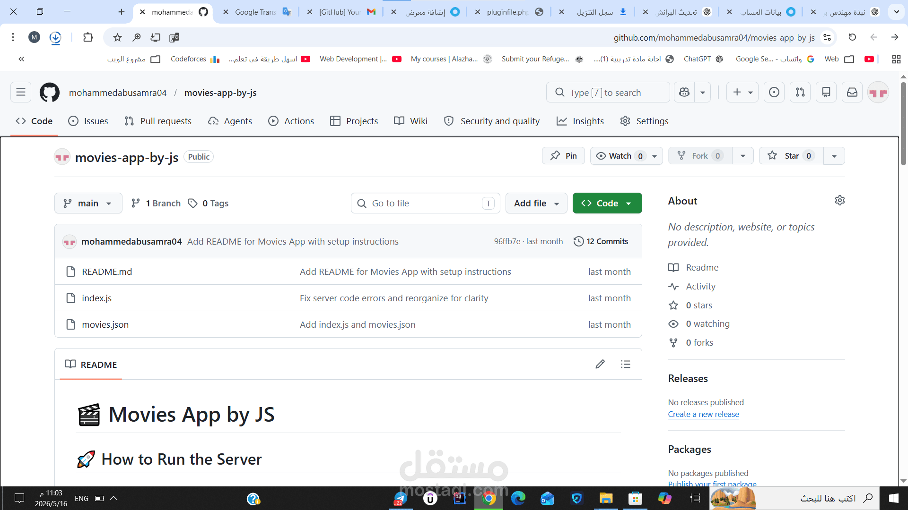Open the Chrome three-dot menu
Viewport: 908px width, 510px height.
click(x=13, y=37)
